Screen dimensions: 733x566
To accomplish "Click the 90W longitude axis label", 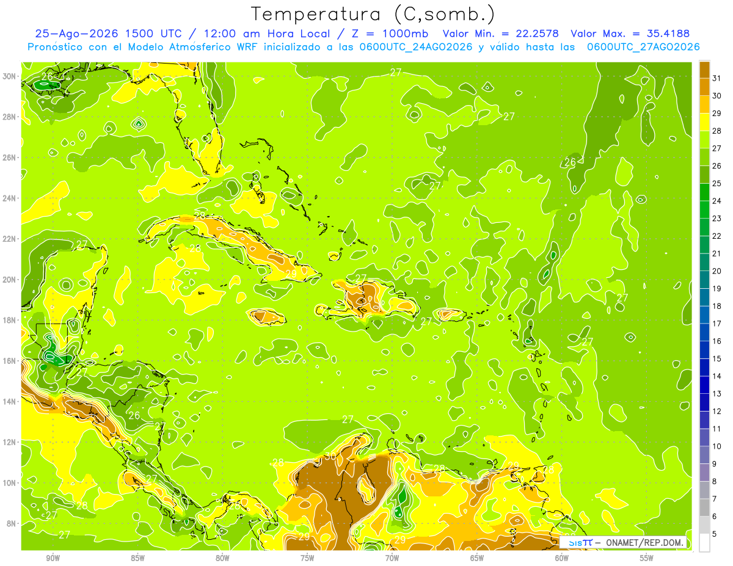I will coord(53,558).
